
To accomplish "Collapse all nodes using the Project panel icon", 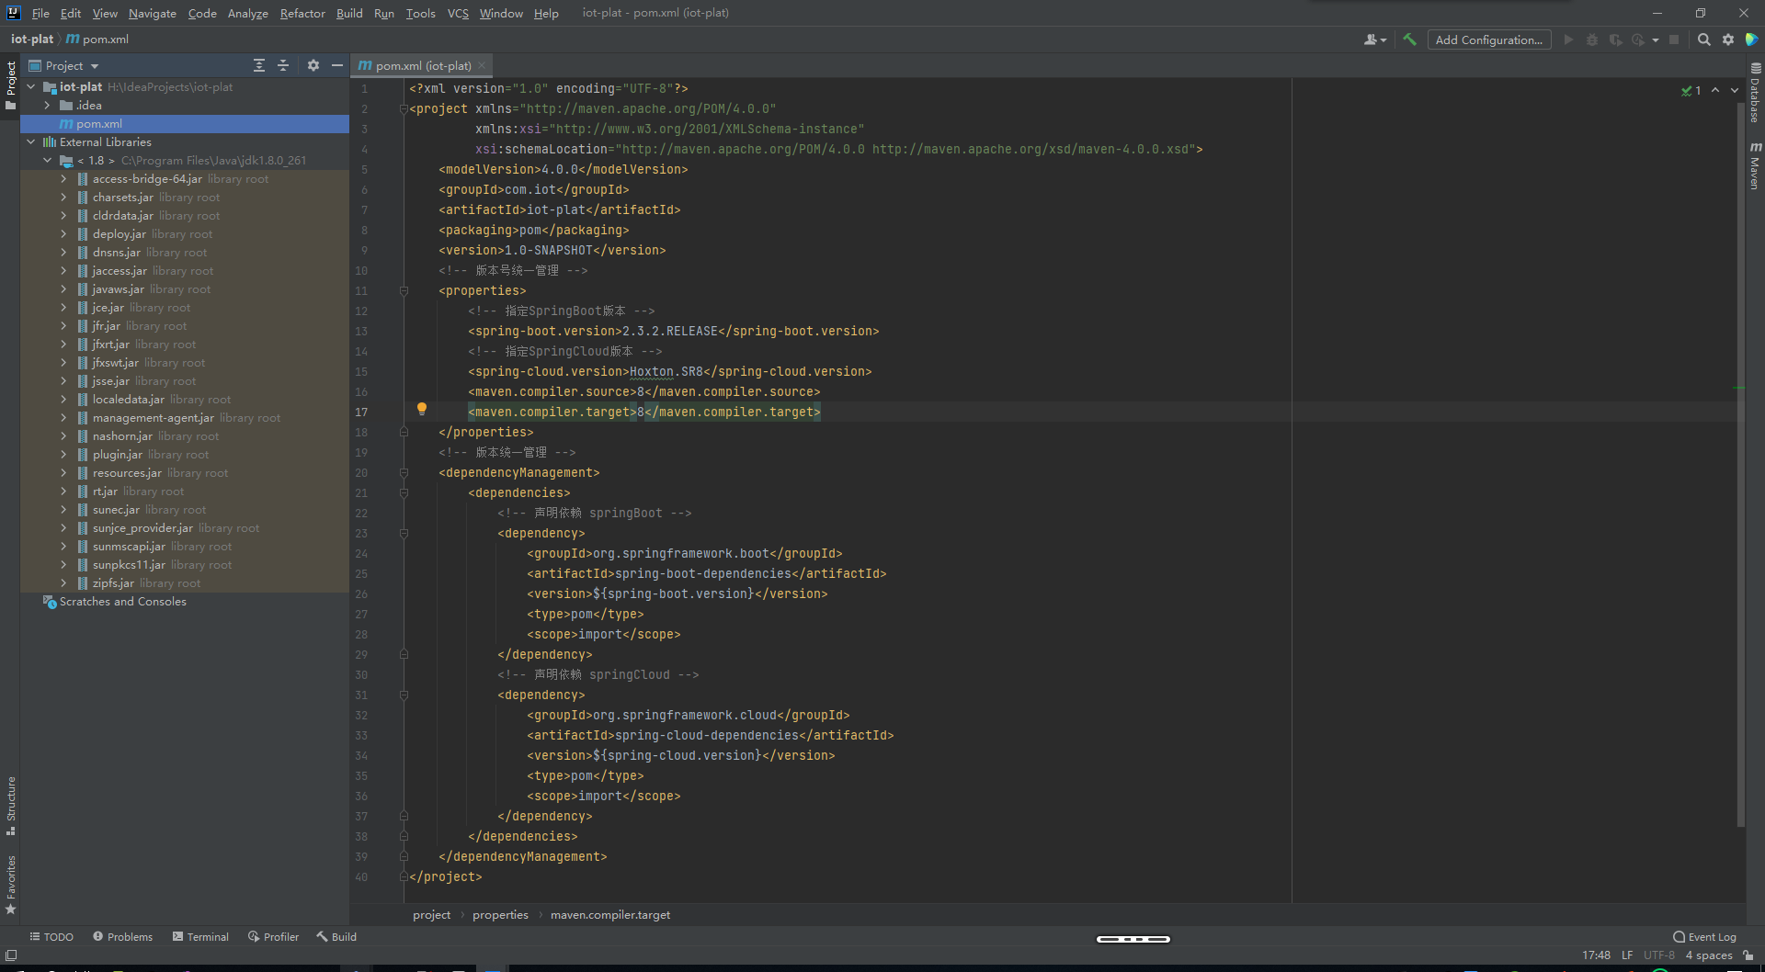I will 282,65.
